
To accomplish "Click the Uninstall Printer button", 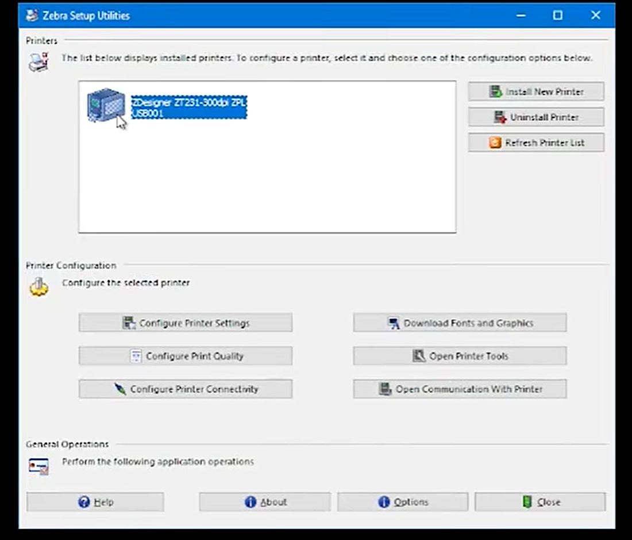I will coord(536,117).
